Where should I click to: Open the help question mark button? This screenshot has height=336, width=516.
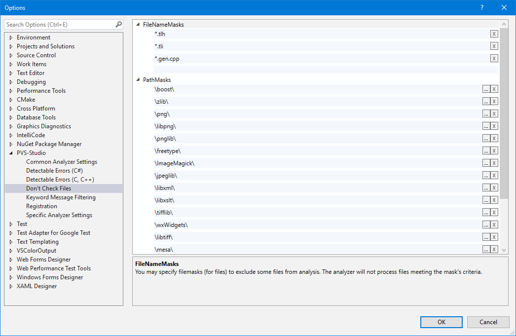pyautogui.click(x=482, y=7)
